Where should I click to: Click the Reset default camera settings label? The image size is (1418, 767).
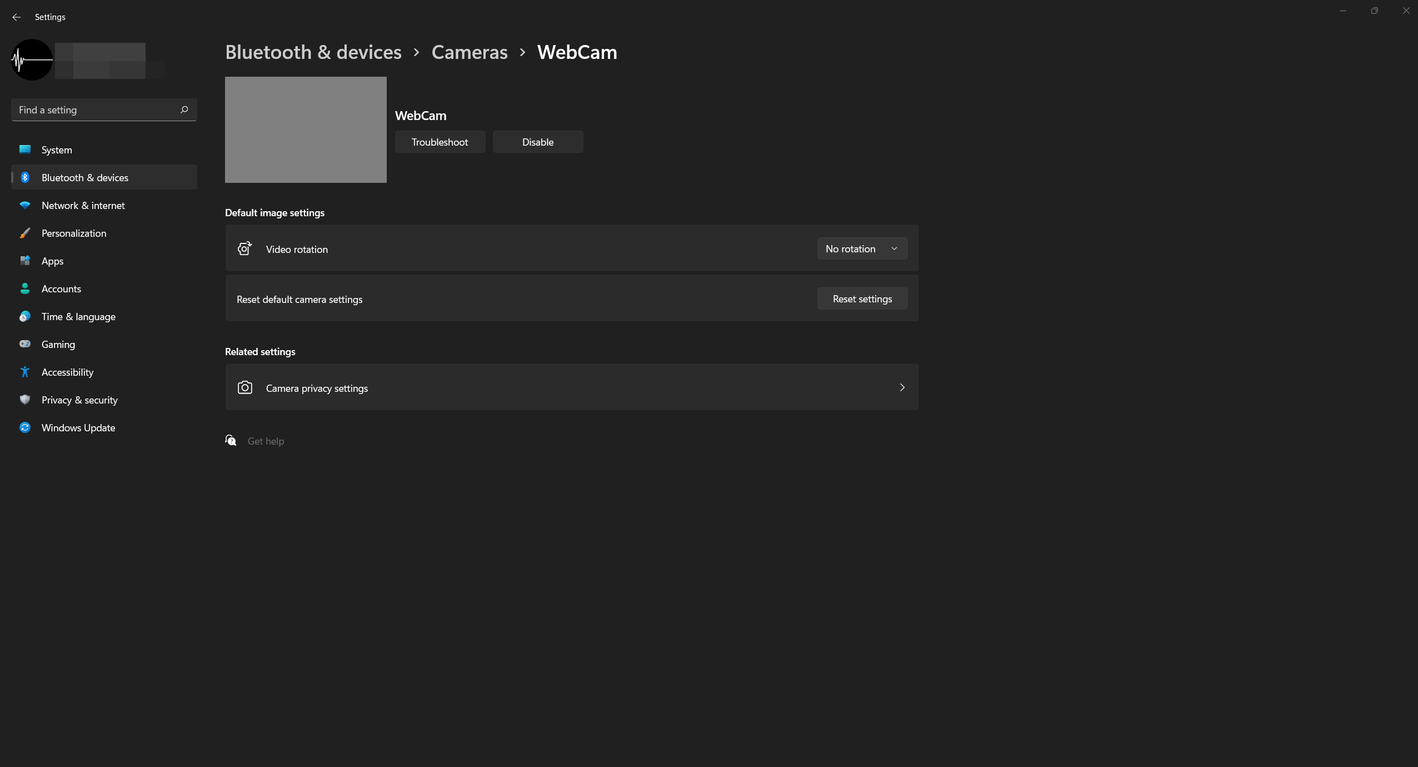tap(299, 299)
